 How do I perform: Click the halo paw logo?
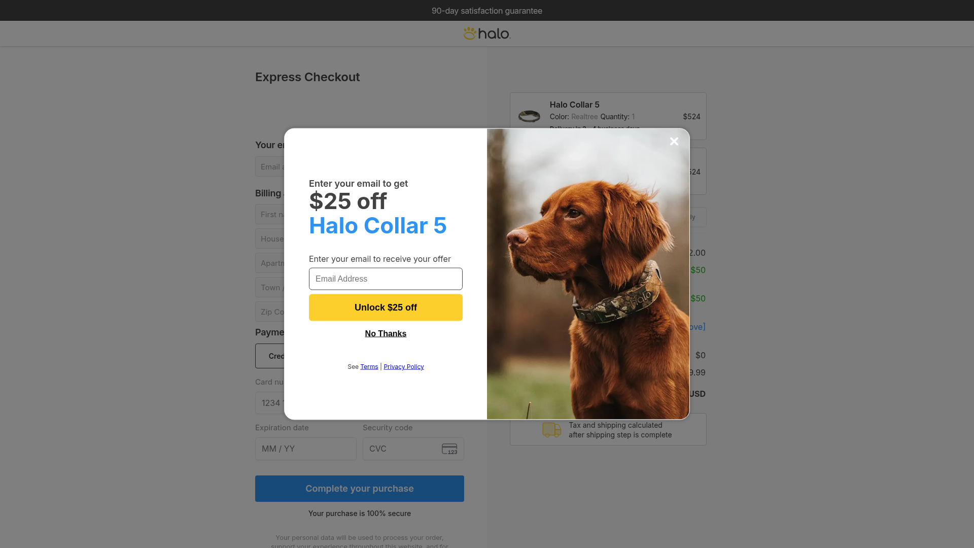point(487,33)
